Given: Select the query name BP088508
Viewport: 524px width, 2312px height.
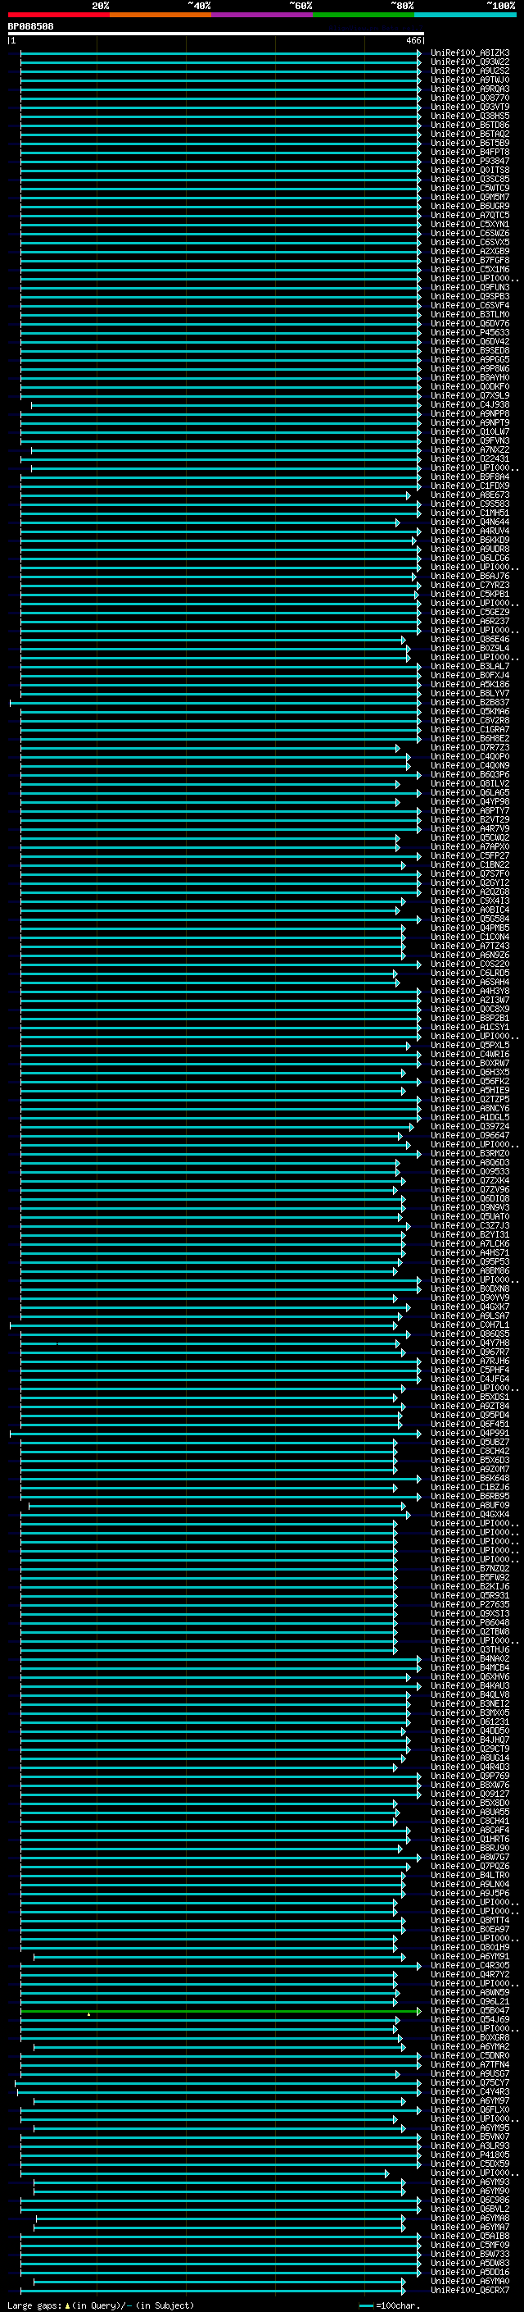Looking at the screenshot, I should point(30,27).
